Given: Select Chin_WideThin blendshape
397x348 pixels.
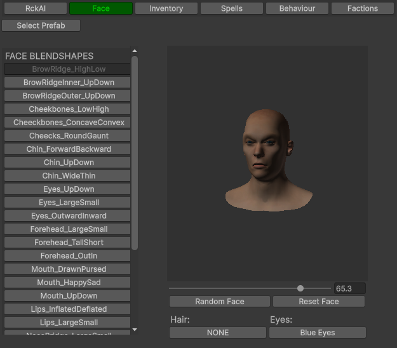Looking at the screenshot, I should click(67, 176).
